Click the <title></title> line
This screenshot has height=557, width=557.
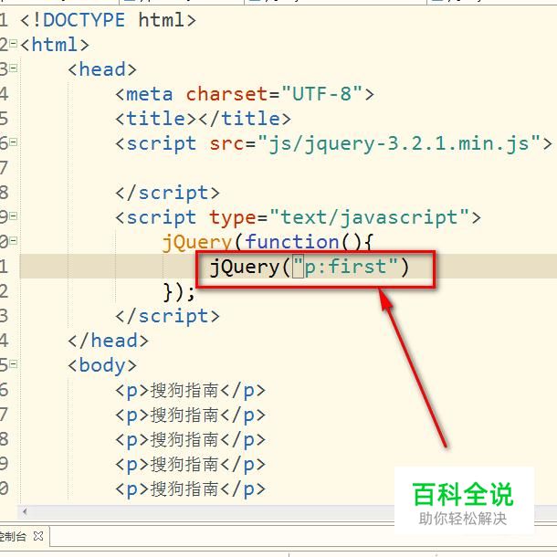(x=203, y=119)
